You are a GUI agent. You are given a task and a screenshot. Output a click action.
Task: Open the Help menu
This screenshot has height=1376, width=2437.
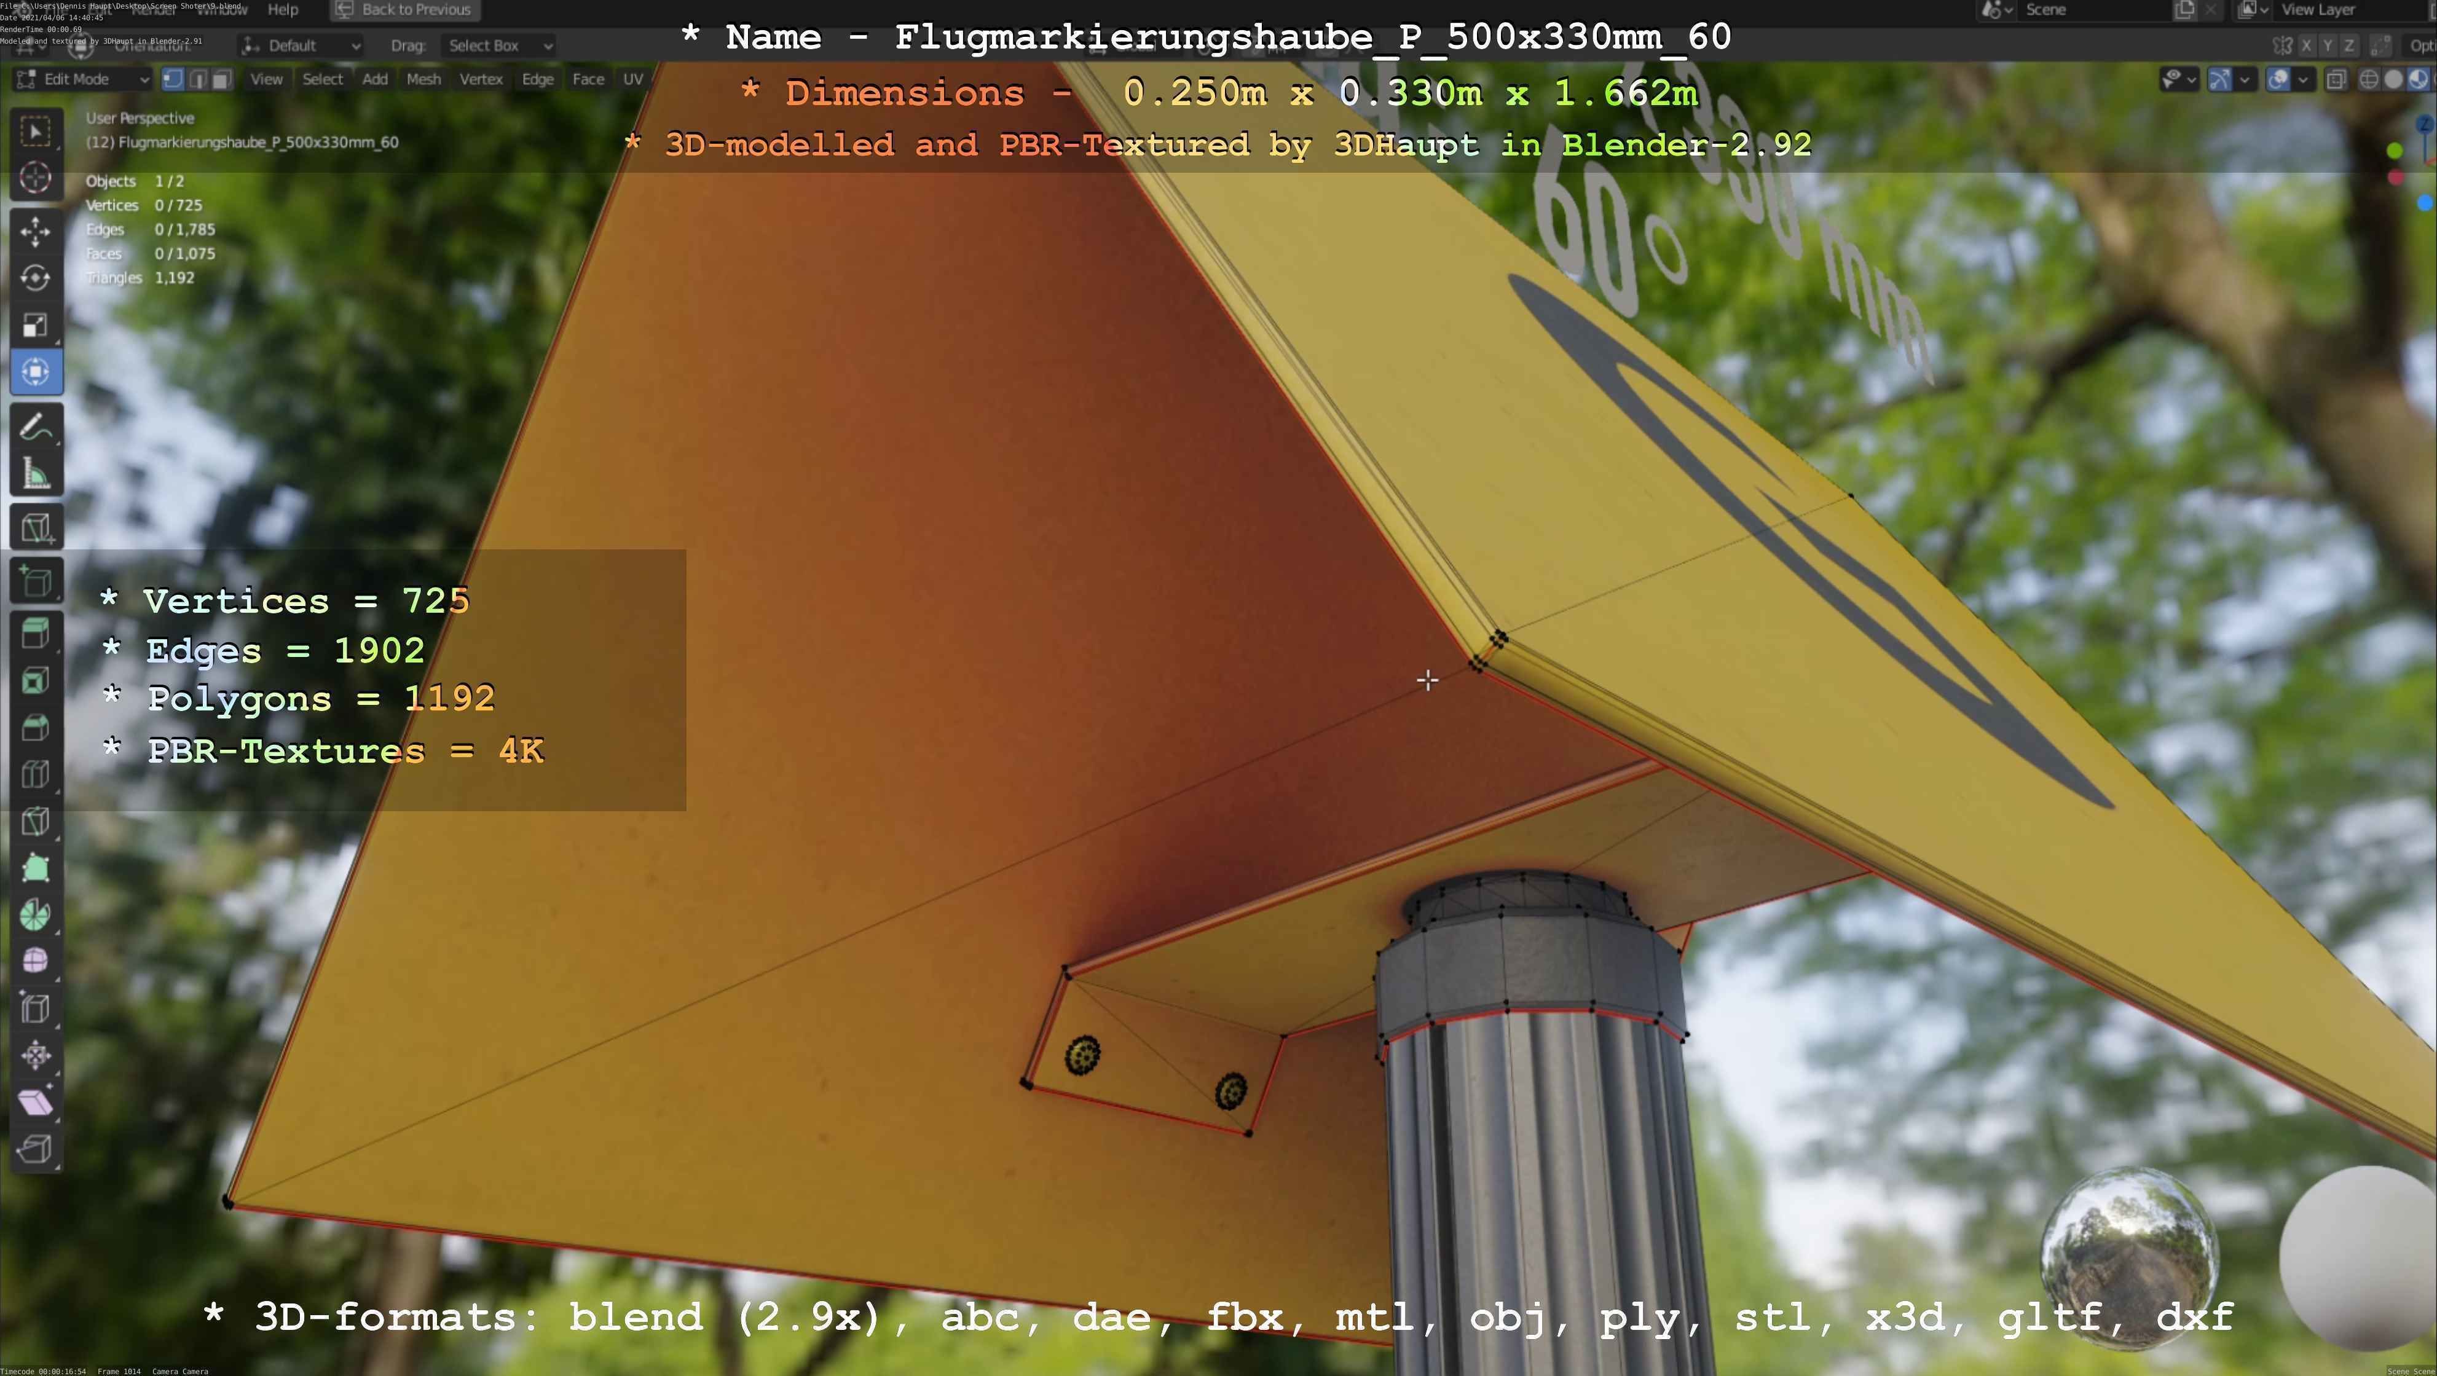point(283,9)
